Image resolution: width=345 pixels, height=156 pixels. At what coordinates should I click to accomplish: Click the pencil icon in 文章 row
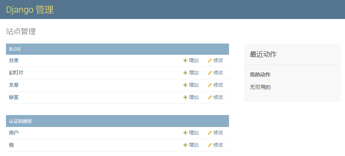[210, 85]
